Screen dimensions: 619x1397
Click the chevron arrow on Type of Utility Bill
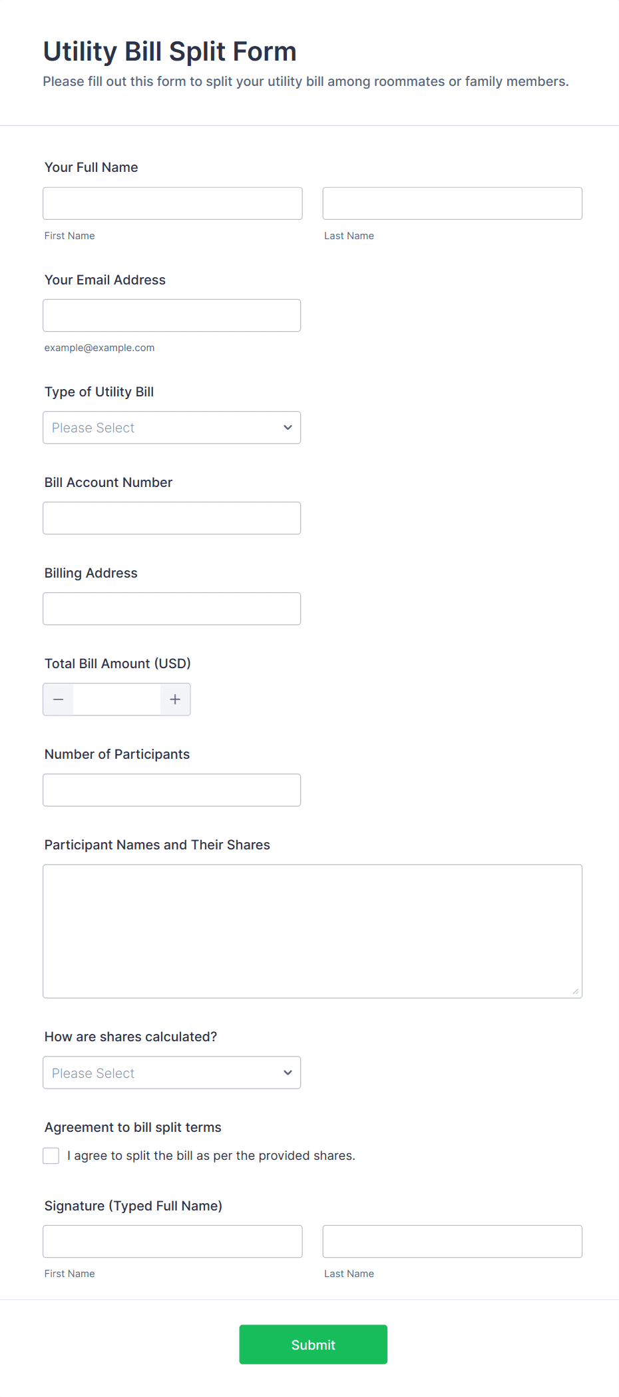[288, 428]
